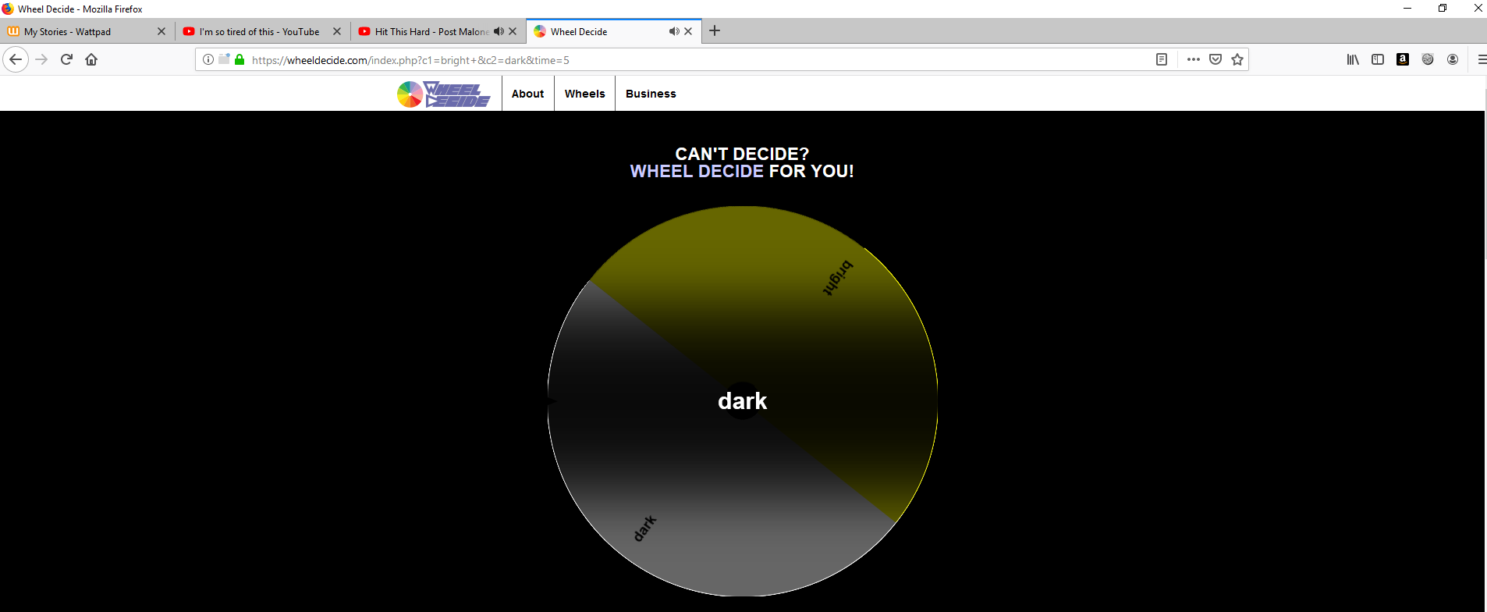Restore down the Firefox window
1487x612 pixels.
(1443, 9)
